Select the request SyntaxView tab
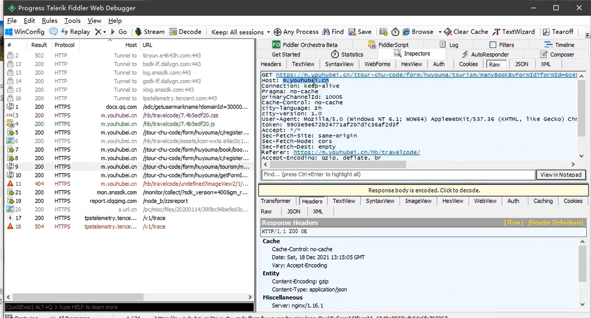Image resolution: width=591 pixels, height=318 pixels. 339,64
